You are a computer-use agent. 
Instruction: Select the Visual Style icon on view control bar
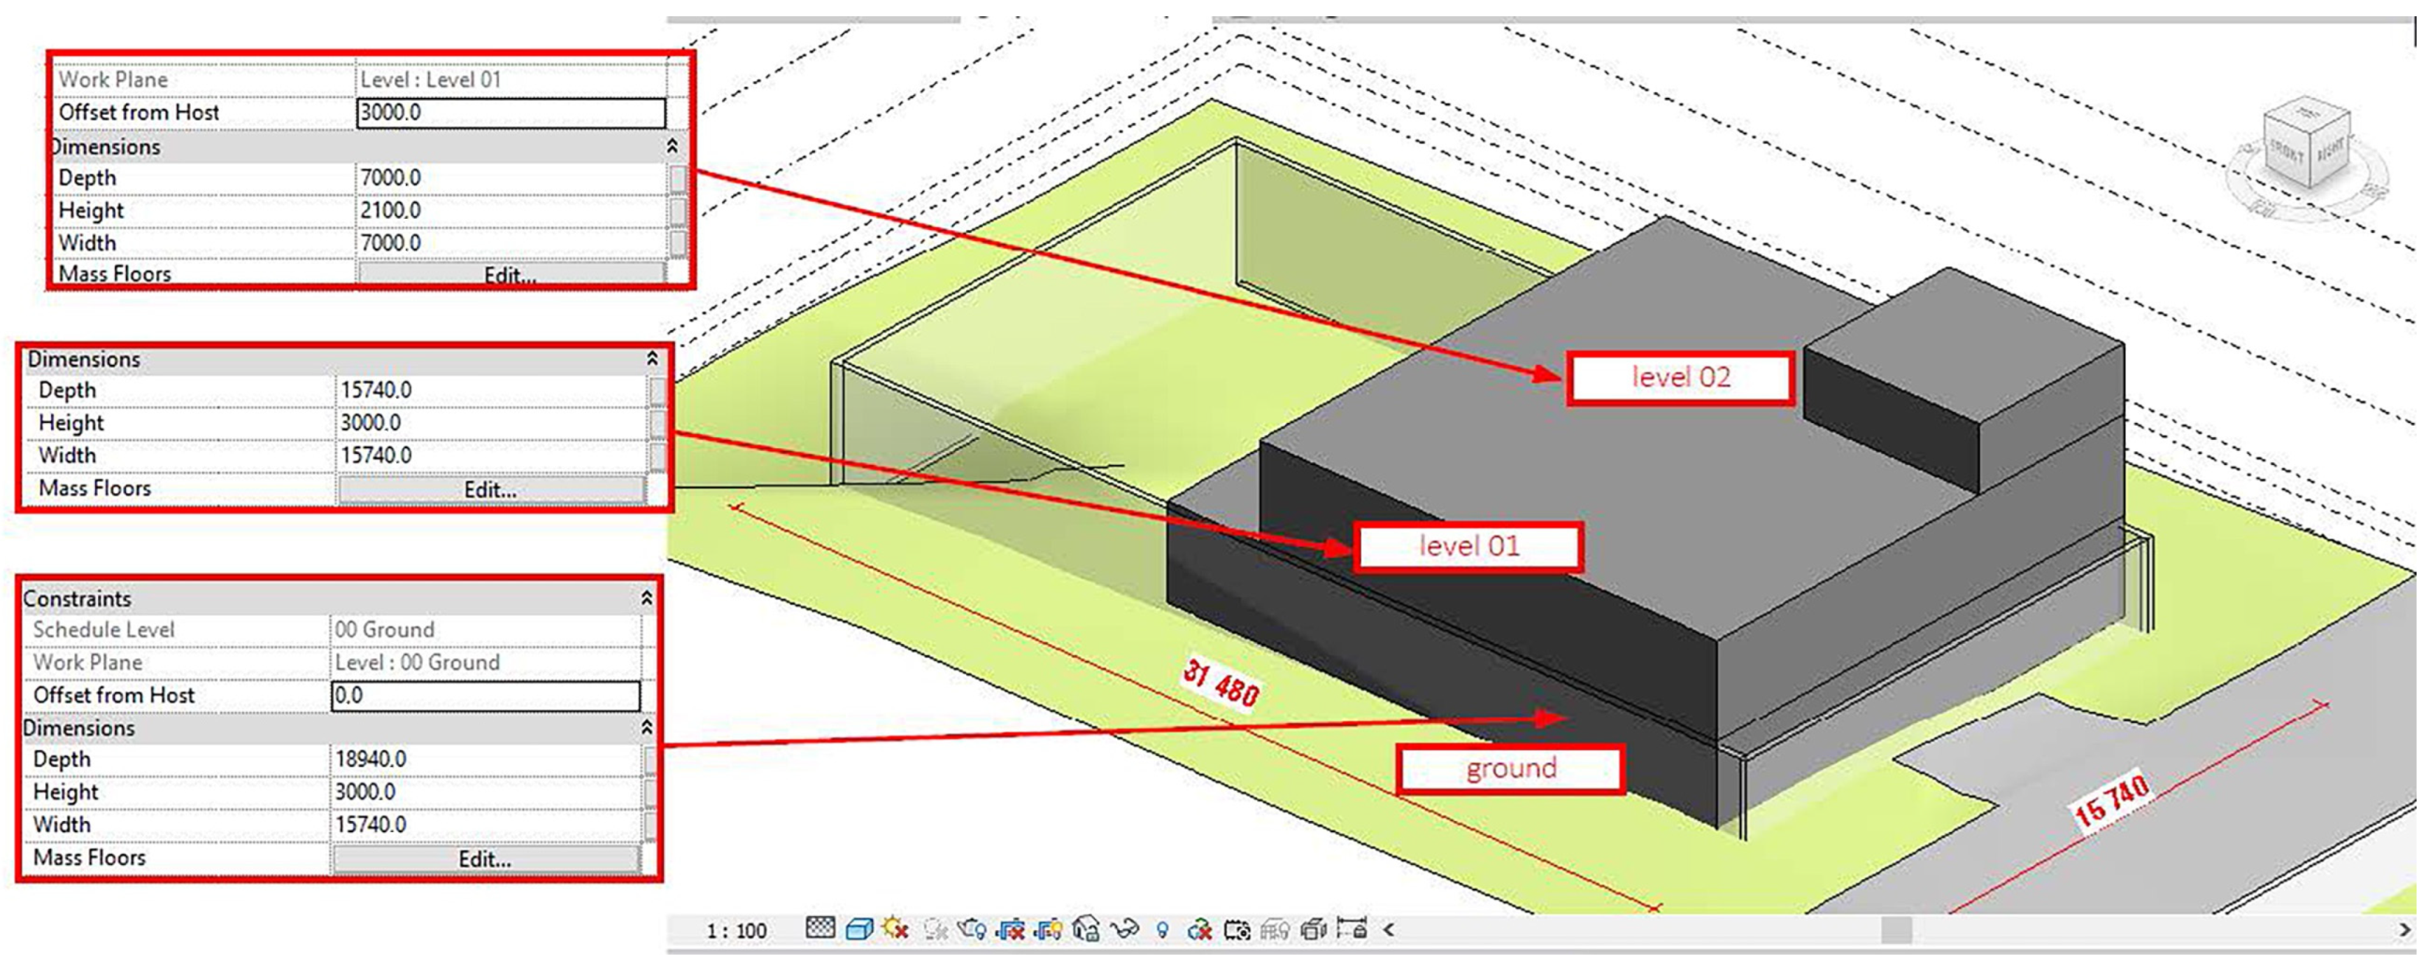point(860,929)
